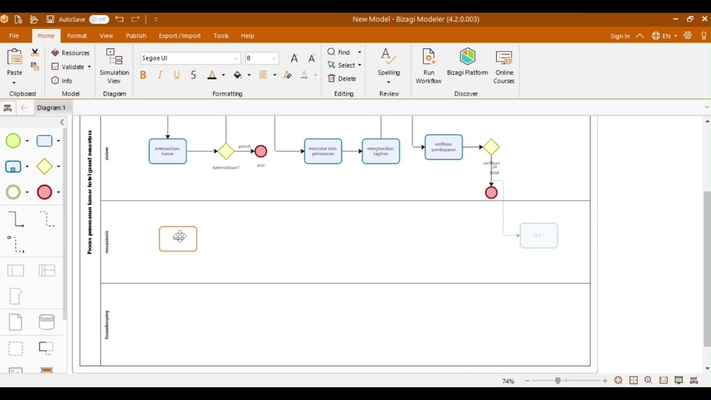Expand the Validate dropdown arrow
711x400 pixels.
[89, 67]
